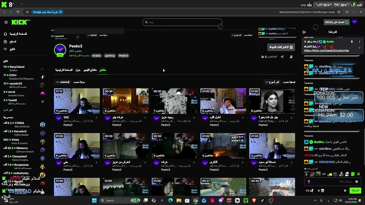The width and height of the screenshot is (365, 205).
Task: Open pinned message options menu
Action: pyautogui.click(x=359, y=42)
